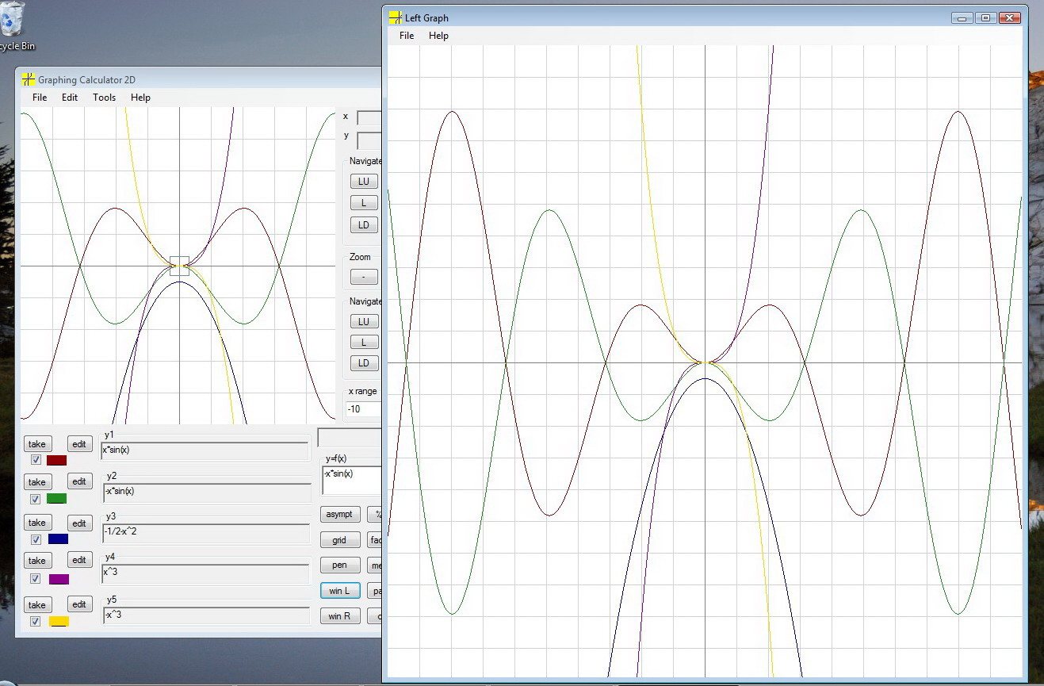Click take button for y1
The height and width of the screenshot is (686, 1044).
tap(36, 444)
